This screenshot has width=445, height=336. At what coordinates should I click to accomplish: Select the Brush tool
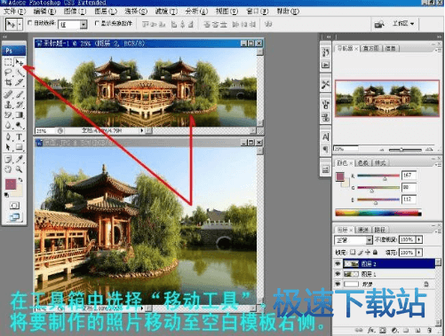pos(20,95)
